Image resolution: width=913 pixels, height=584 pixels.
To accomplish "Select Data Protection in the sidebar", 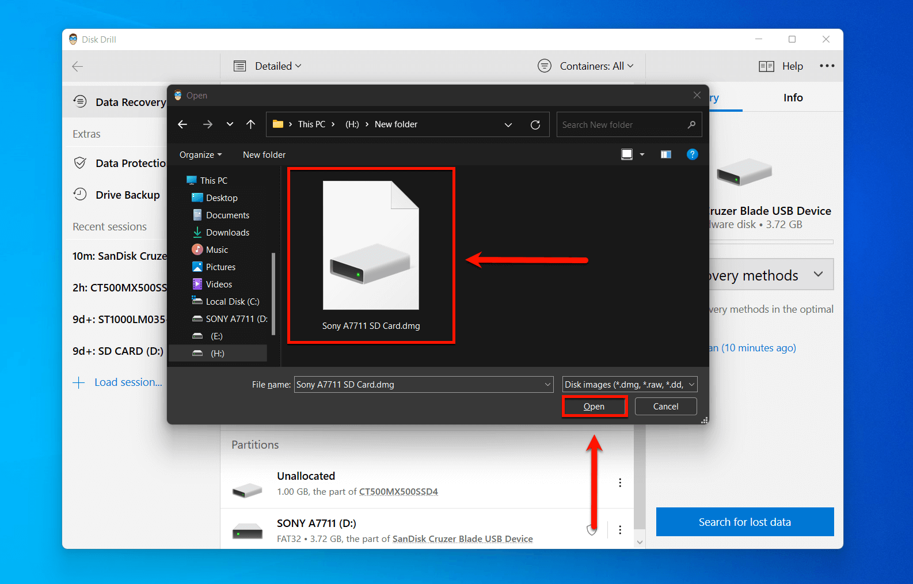I will tap(120, 163).
